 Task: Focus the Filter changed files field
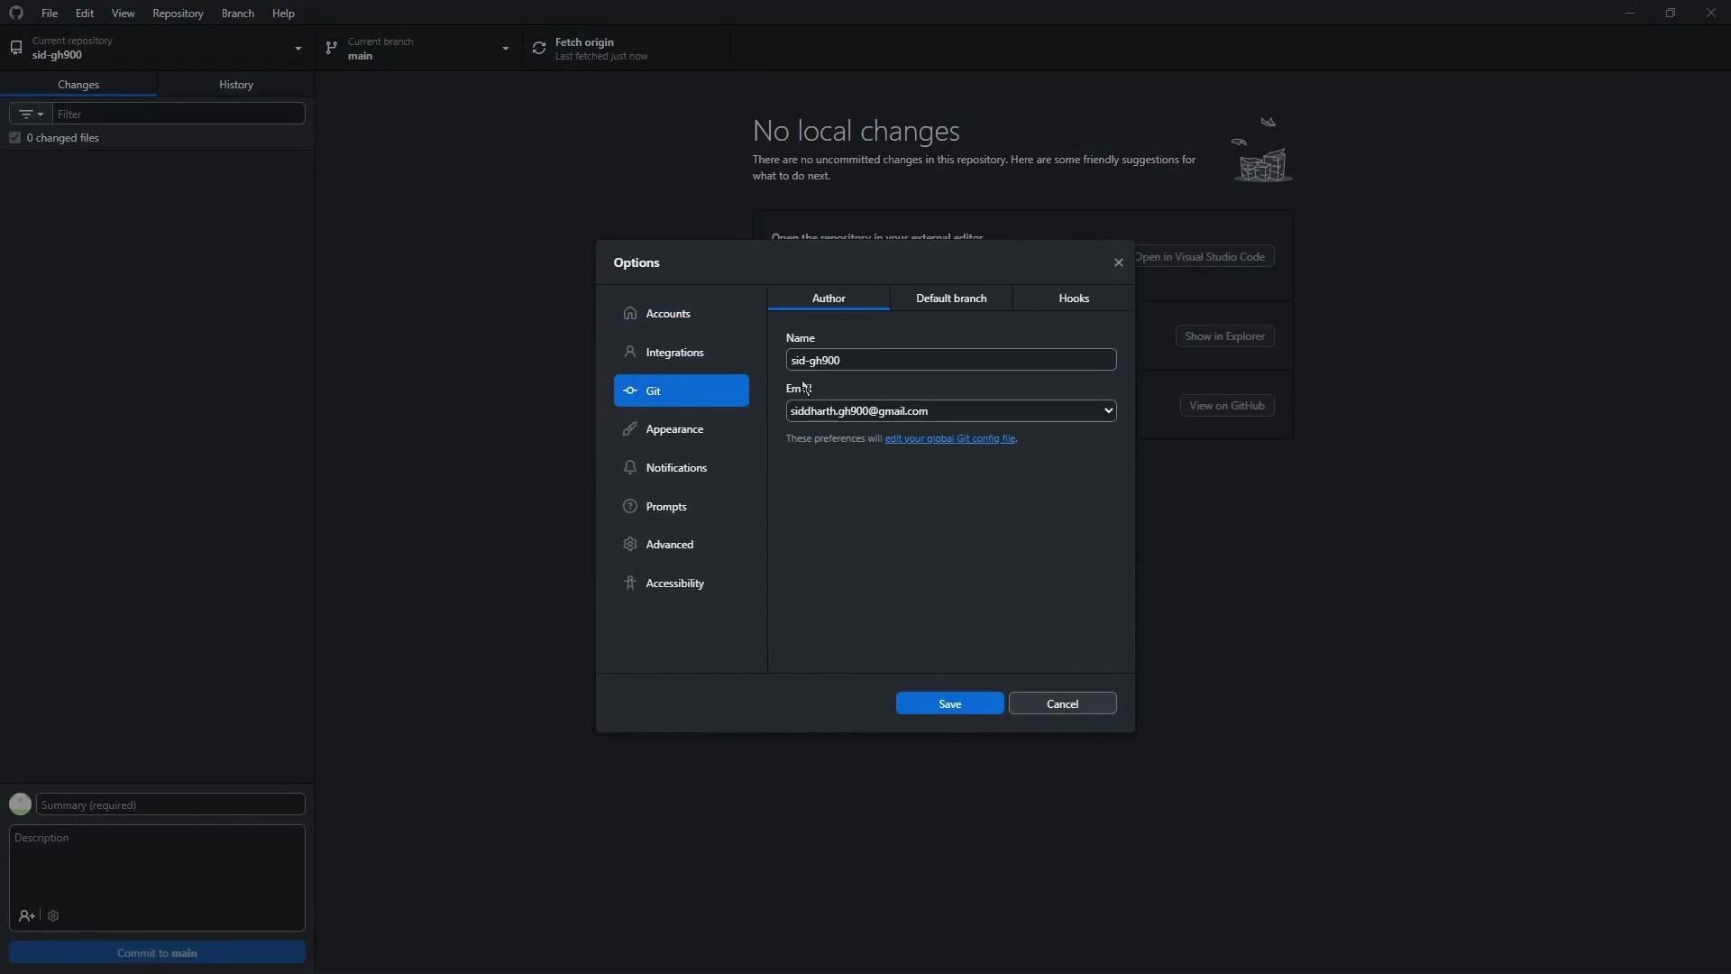point(179,114)
